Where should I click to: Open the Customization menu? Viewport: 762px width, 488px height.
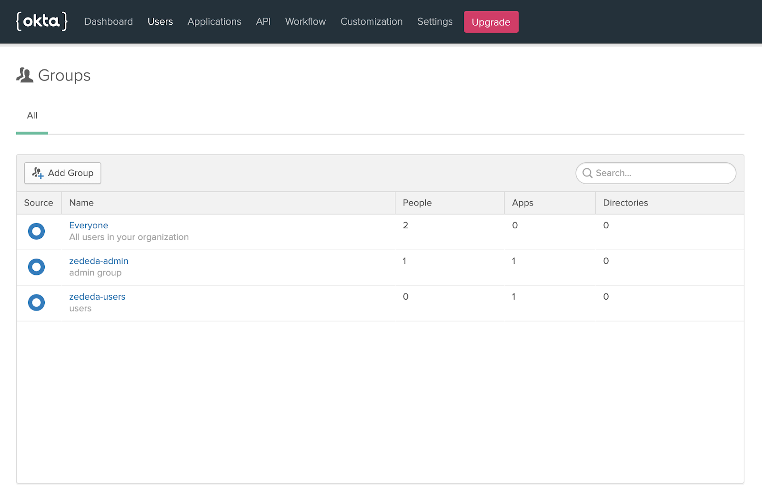click(371, 21)
